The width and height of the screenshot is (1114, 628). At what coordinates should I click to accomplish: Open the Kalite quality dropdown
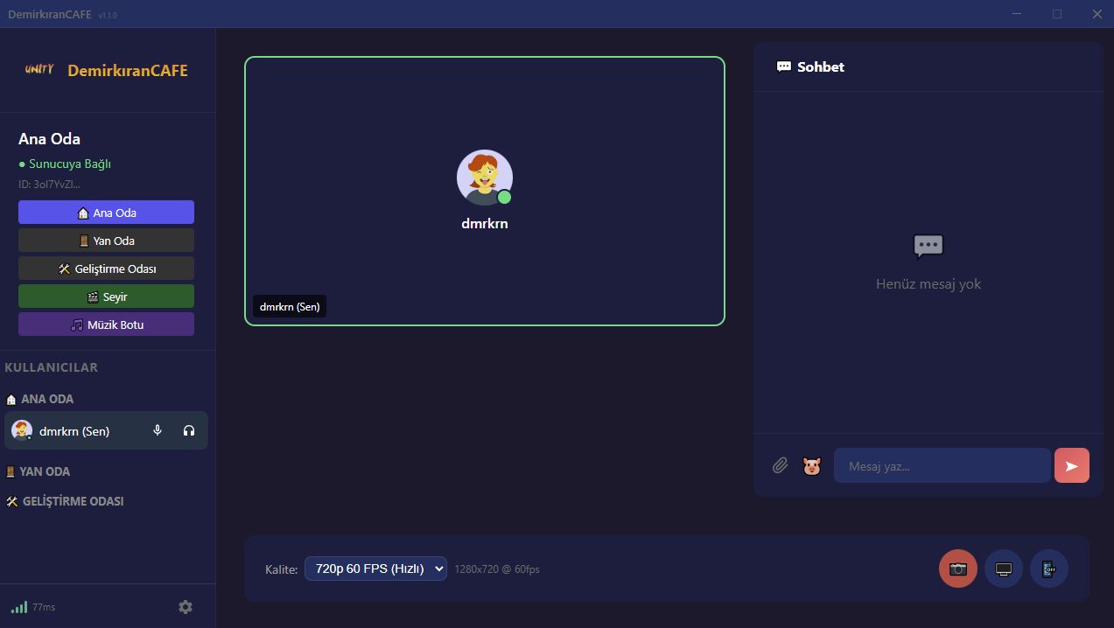pos(375,569)
